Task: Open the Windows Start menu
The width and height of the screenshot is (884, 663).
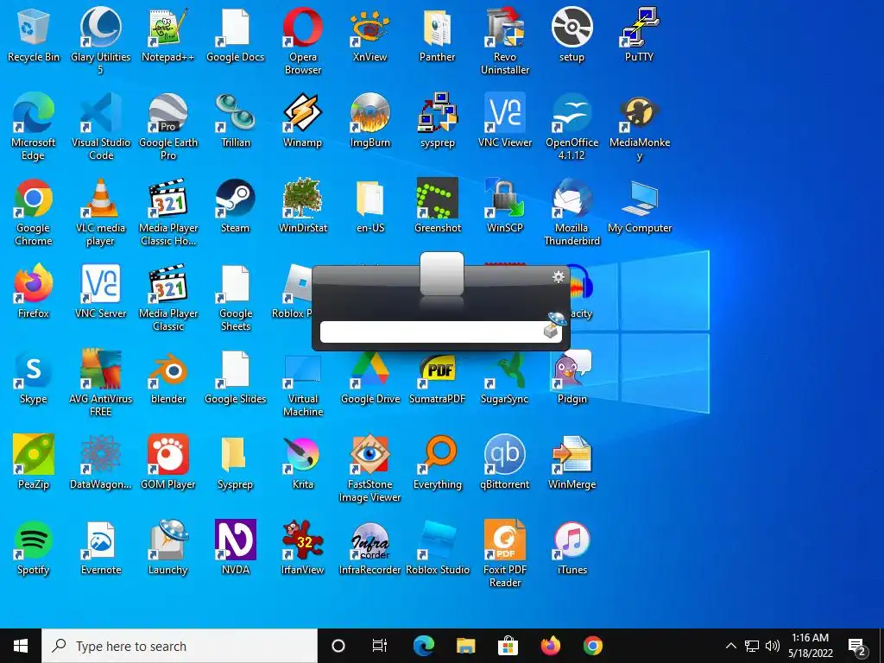Action: (x=21, y=646)
